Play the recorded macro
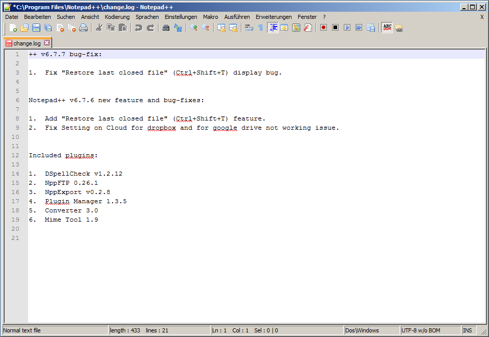Screen dimensions: 489x337 tap(347, 28)
